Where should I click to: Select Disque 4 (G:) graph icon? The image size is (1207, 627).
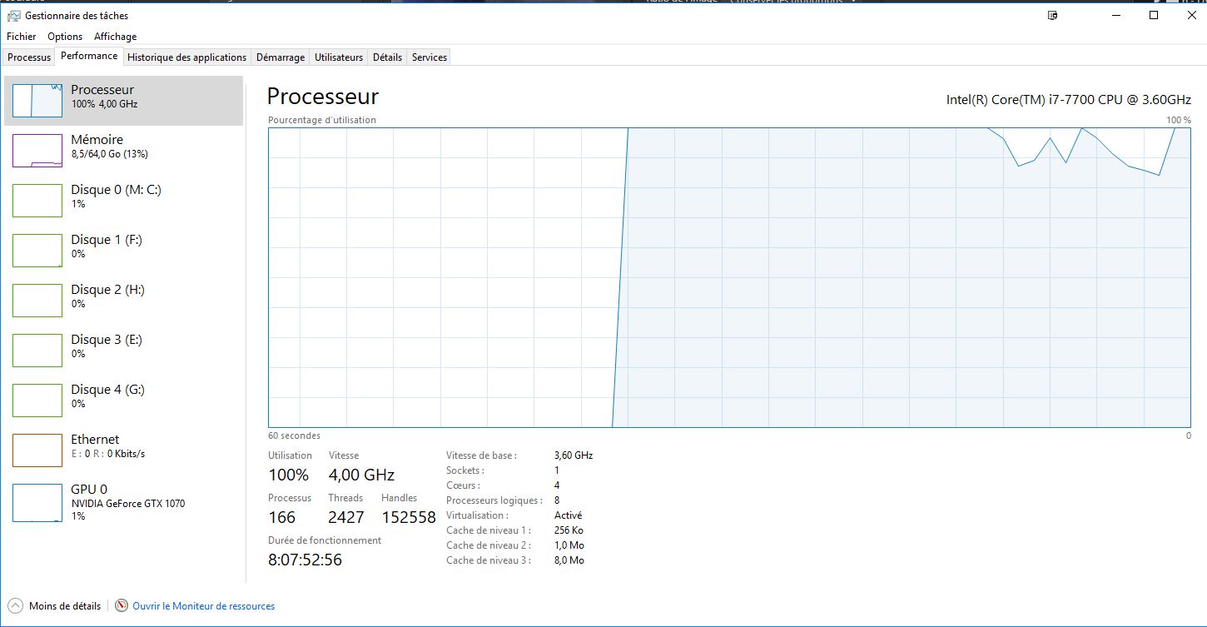(x=37, y=400)
